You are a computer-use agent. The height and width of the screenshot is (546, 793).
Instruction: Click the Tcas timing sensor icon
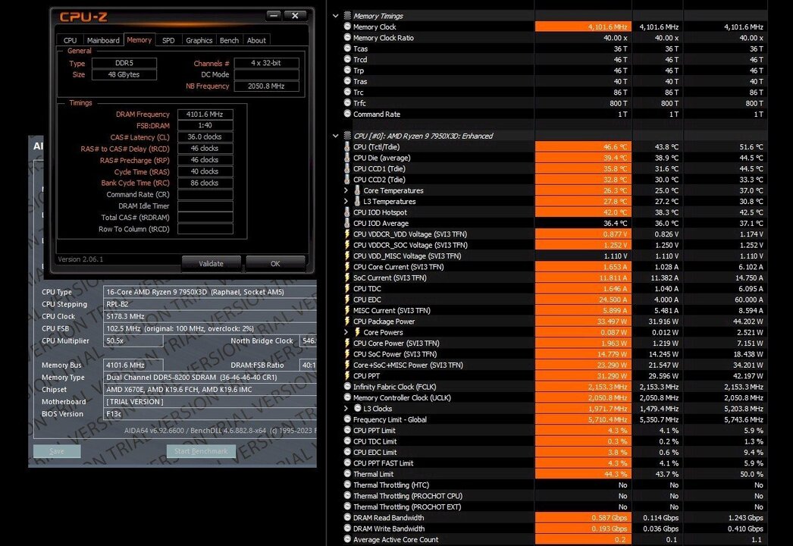click(x=347, y=48)
